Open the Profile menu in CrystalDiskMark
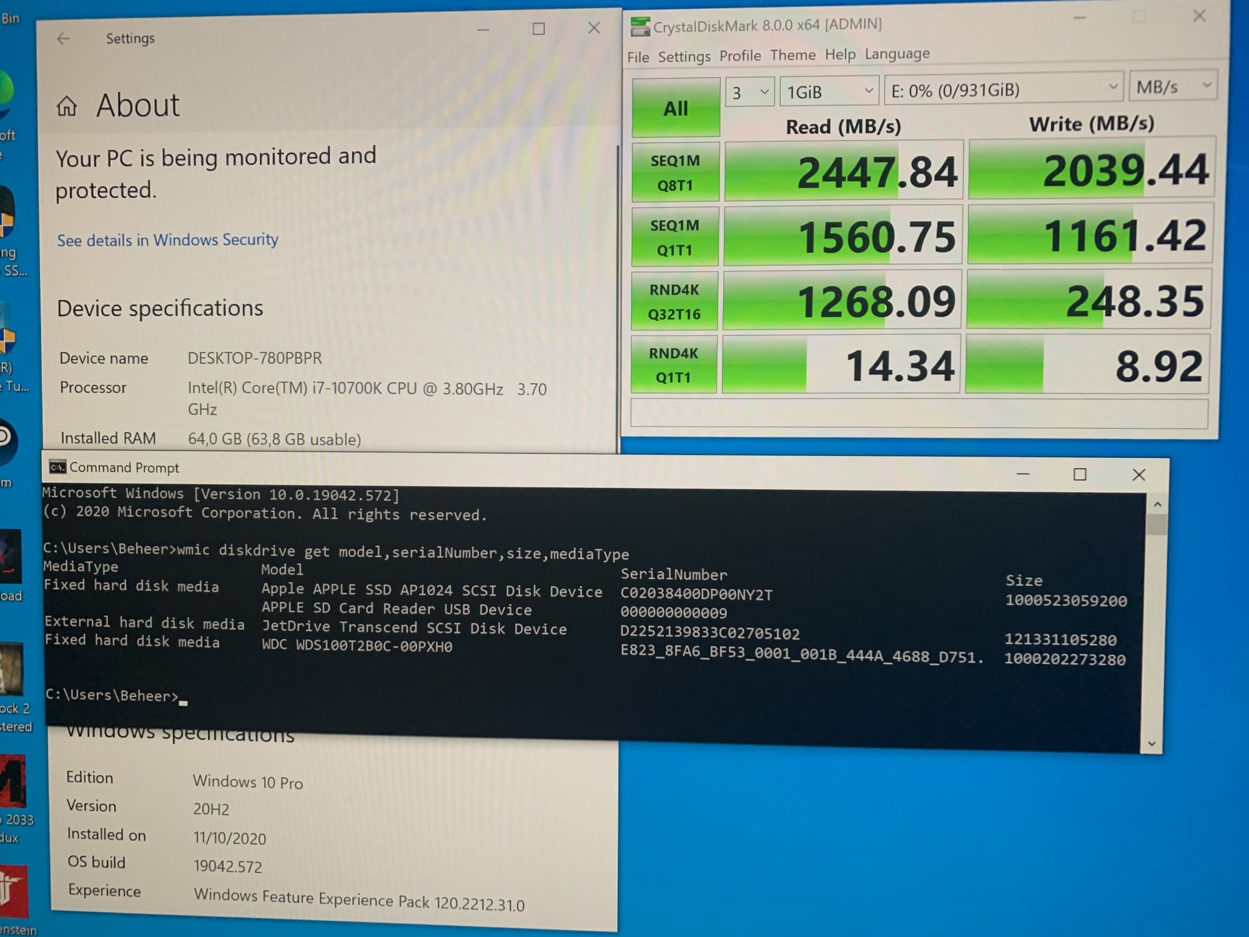Screen dimensions: 1249x937 tap(740, 56)
